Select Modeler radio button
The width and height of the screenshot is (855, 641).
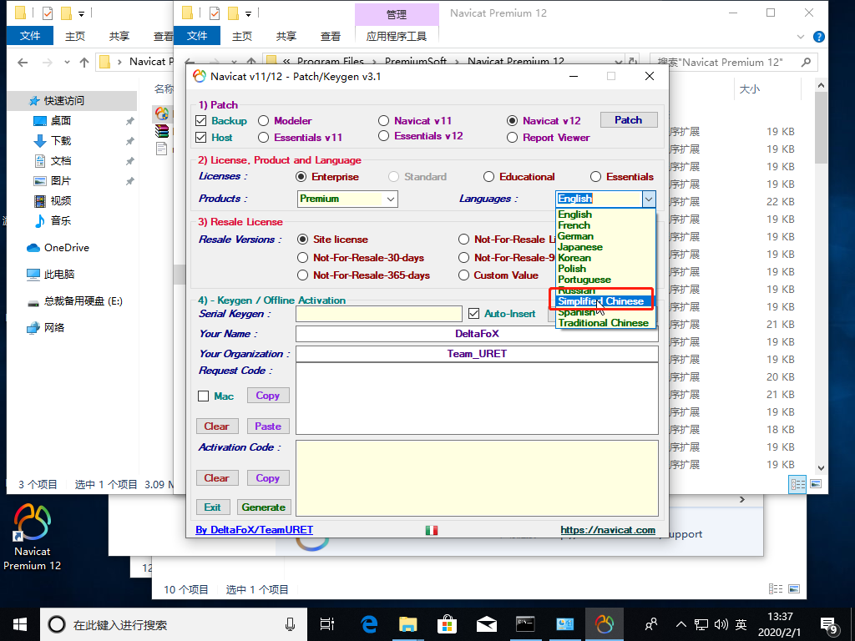coord(263,120)
